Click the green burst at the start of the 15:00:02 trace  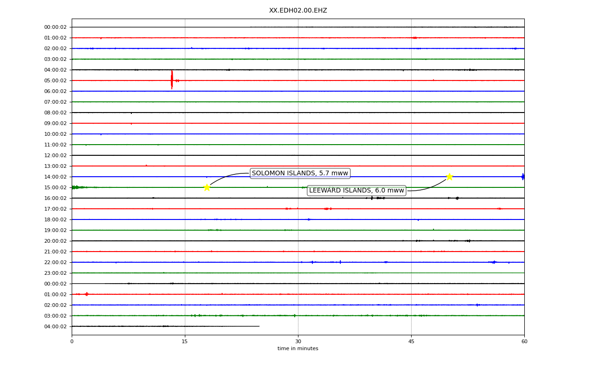tap(75, 187)
